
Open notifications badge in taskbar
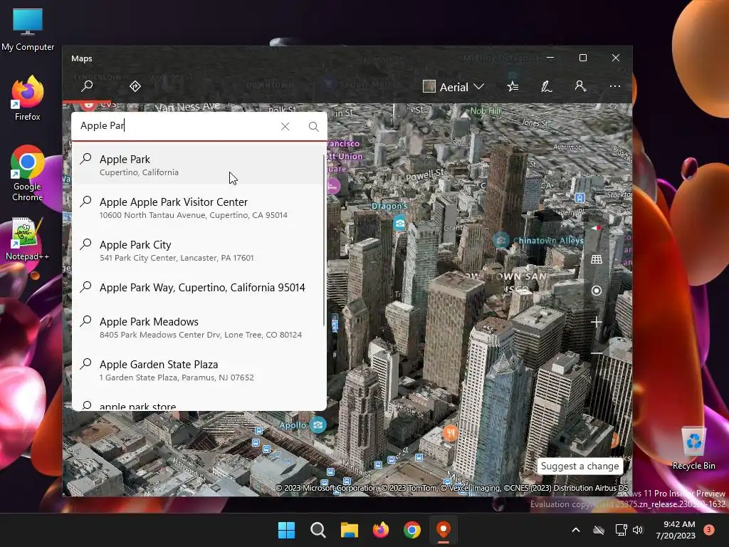click(709, 530)
